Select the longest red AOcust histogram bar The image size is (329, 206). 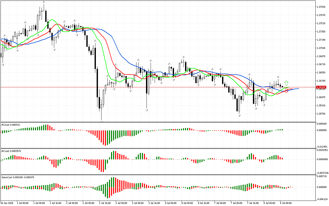[x=105, y=138]
